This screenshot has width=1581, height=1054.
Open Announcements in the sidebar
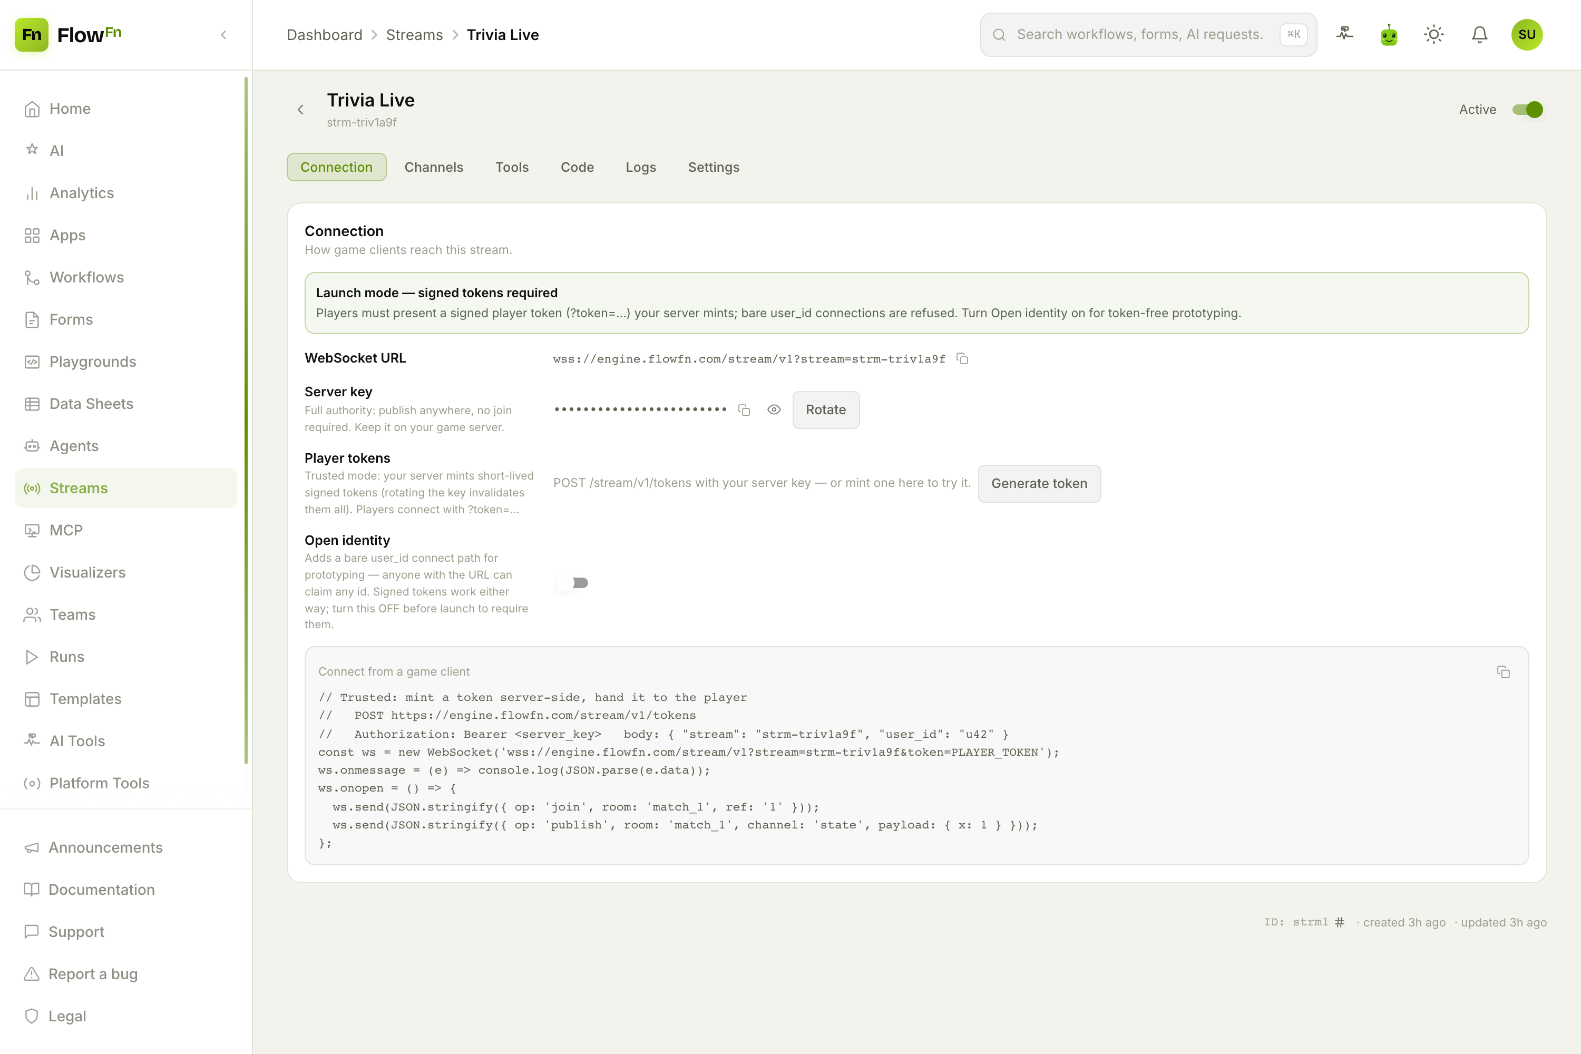(x=126, y=847)
